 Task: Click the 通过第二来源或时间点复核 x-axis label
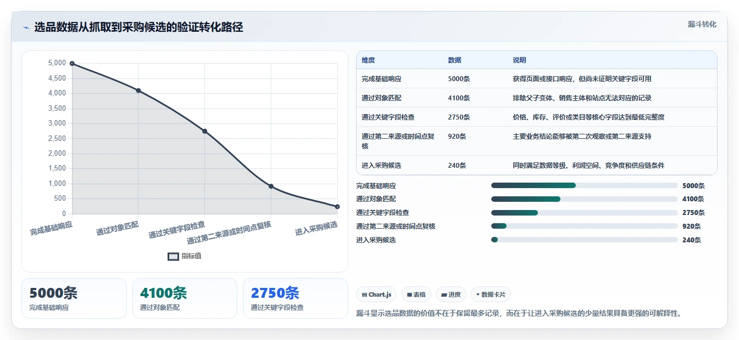pos(229,233)
